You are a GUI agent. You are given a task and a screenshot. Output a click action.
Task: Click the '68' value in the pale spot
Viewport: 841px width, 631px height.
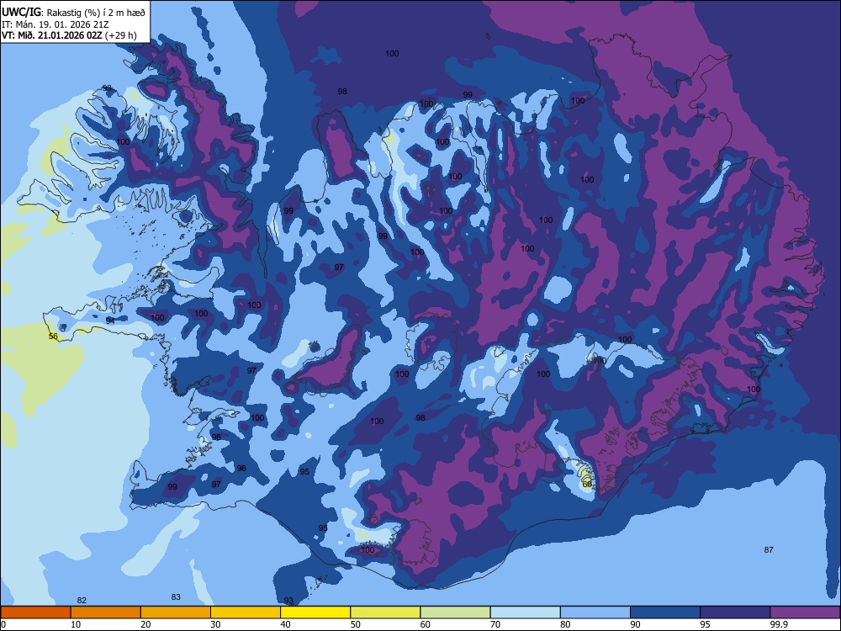click(587, 484)
